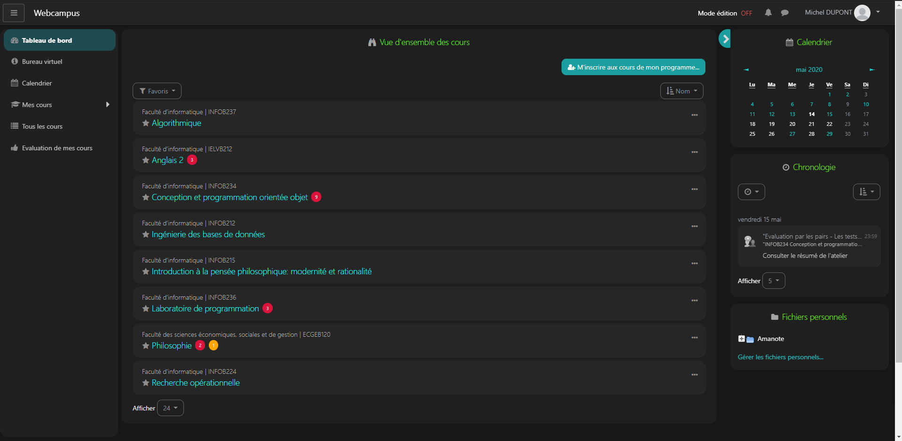Open the Nom sorting dropdown
Viewport: 902px width, 441px height.
[681, 91]
